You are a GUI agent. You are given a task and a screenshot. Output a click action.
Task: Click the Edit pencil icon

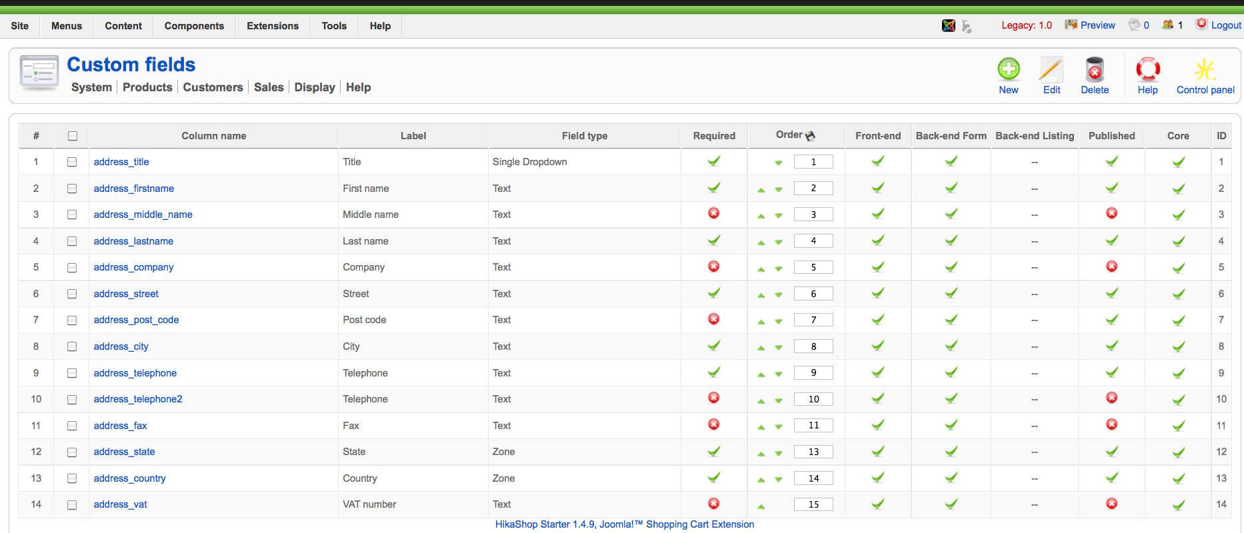[x=1051, y=70]
